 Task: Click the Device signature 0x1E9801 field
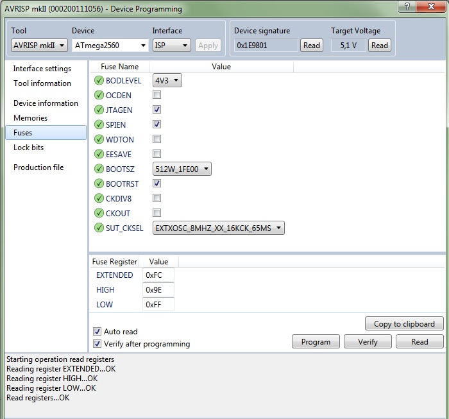click(x=266, y=46)
